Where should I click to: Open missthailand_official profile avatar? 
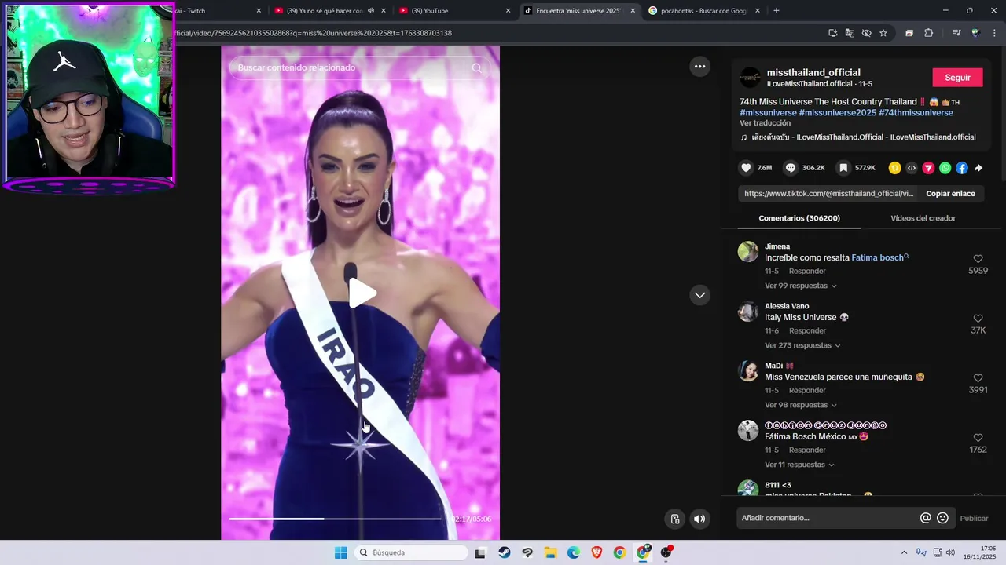pos(751,78)
